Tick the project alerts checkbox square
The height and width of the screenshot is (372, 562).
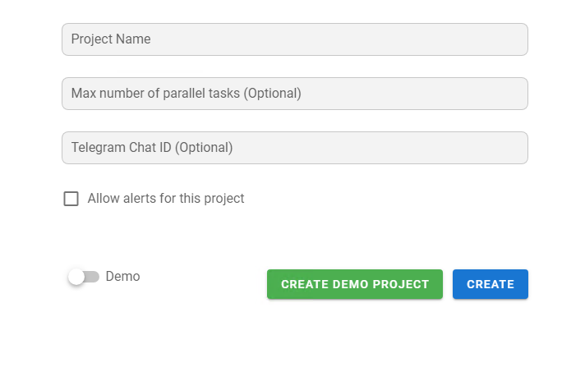click(x=71, y=199)
